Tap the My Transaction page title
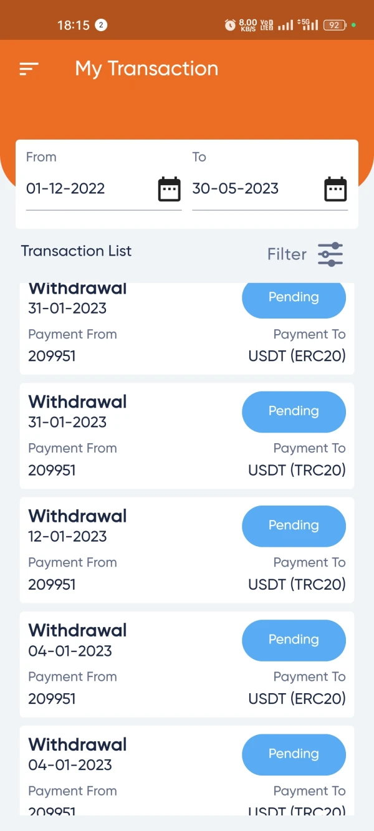The width and height of the screenshot is (374, 831). pyautogui.click(x=146, y=69)
